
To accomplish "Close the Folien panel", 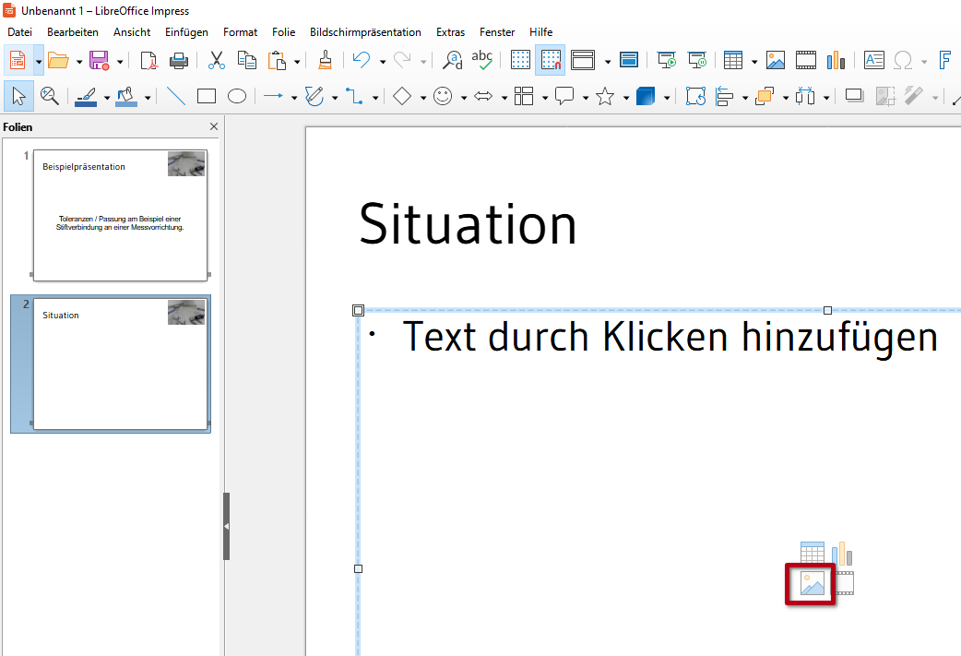I will [x=214, y=126].
